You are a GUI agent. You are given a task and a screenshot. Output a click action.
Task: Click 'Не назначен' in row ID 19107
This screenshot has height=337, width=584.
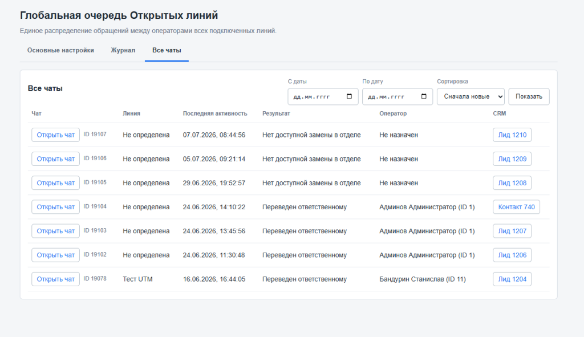click(399, 135)
